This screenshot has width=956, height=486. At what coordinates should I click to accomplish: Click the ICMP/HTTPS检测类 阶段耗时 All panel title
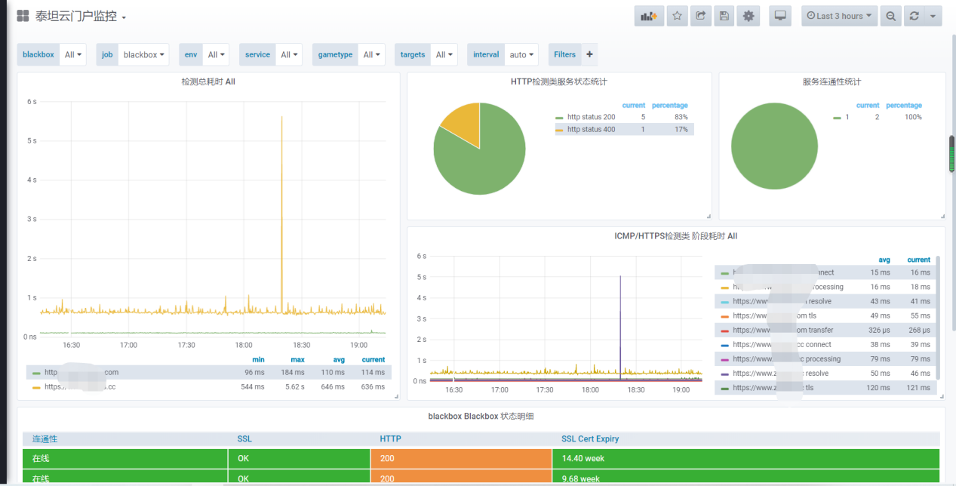coord(676,236)
